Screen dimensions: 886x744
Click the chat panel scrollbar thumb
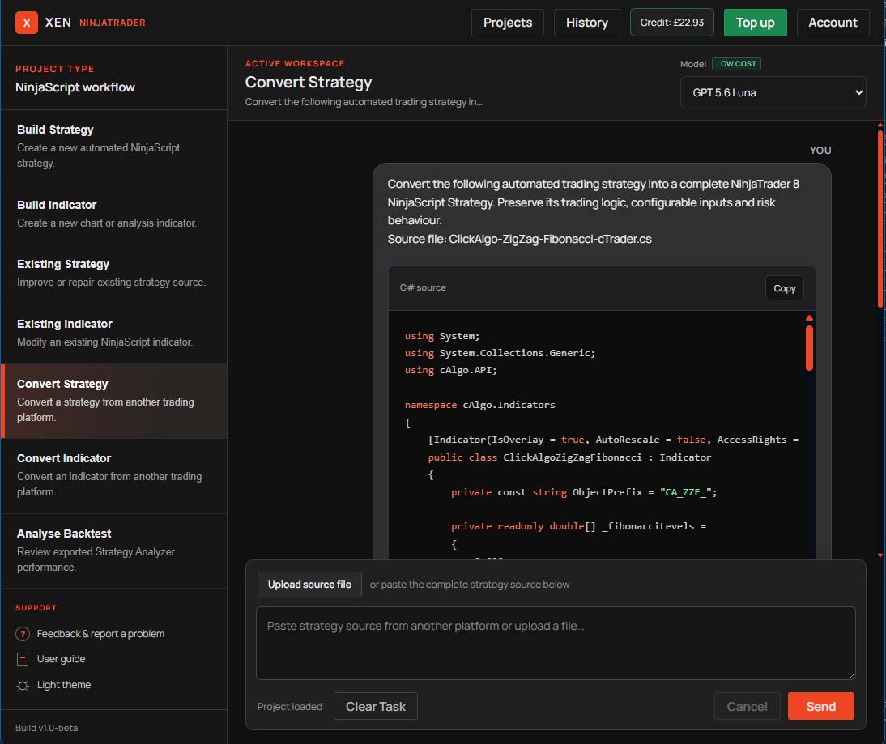(x=880, y=219)
